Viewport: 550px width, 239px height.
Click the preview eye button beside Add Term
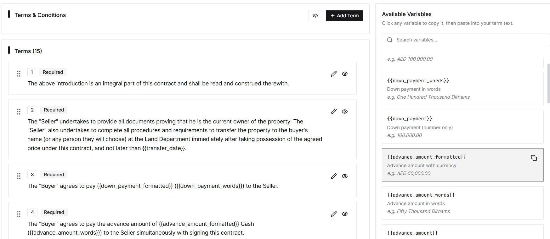click(x=315, y=16)
